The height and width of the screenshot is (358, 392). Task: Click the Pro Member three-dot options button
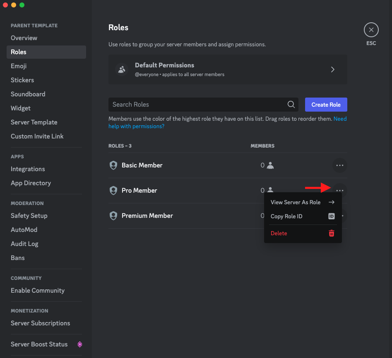point(339,190)
